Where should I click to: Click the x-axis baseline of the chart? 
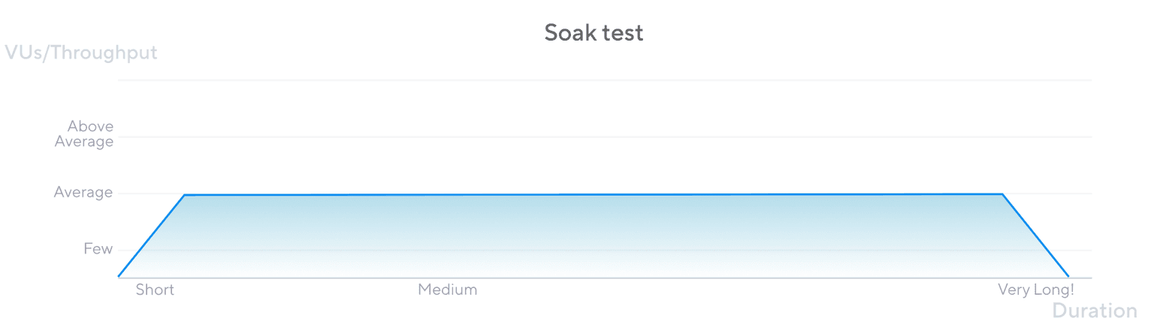[x=601, y=277]
